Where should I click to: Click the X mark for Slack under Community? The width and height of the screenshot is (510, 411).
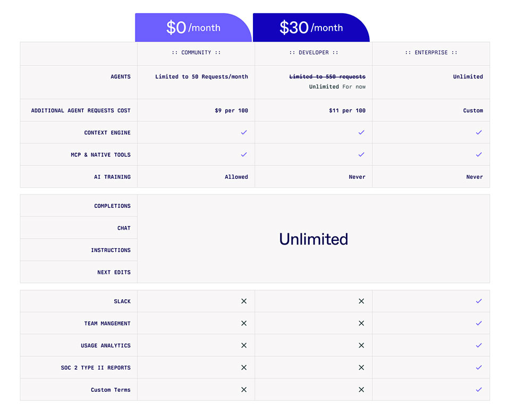pos(244,301)
